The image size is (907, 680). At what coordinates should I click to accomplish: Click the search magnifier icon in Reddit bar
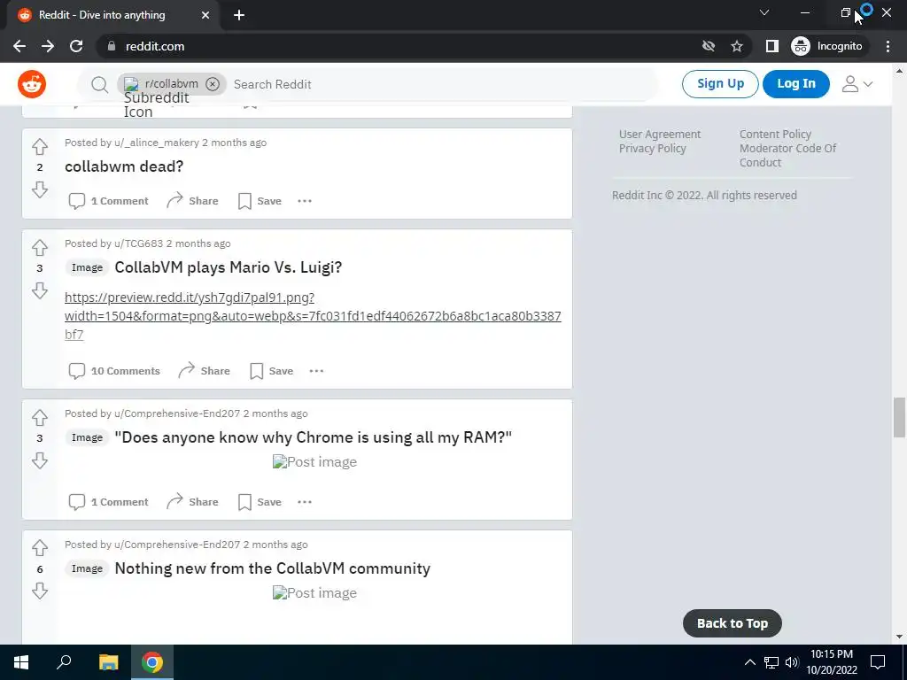click(99, 84)
